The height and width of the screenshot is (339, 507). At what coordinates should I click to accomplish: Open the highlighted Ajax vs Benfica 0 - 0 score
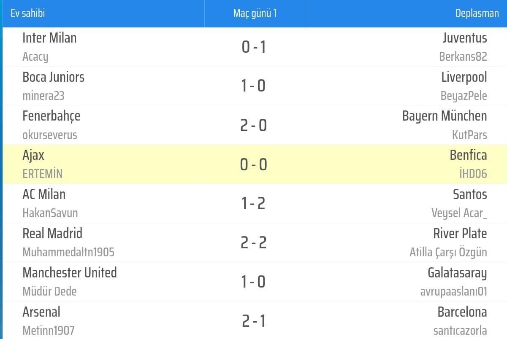pos(253,164)
